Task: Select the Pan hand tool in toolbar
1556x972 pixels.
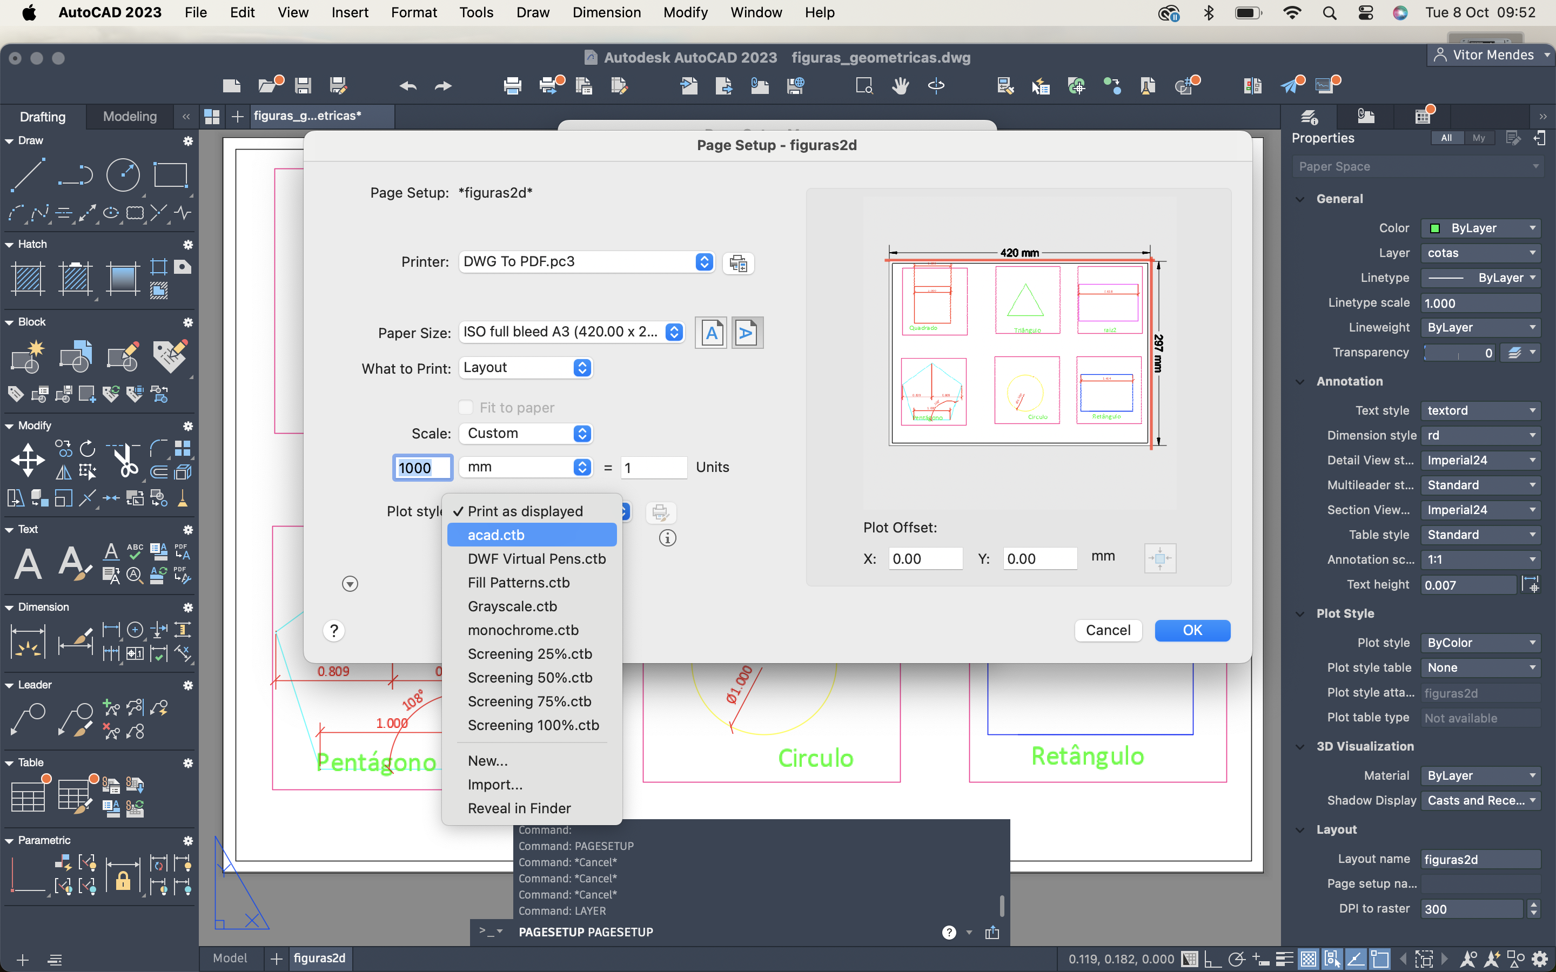Action: click(x=900, y=85)
